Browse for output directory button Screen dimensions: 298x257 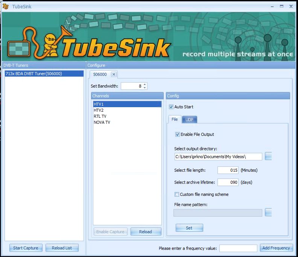(x=268, y=156)
